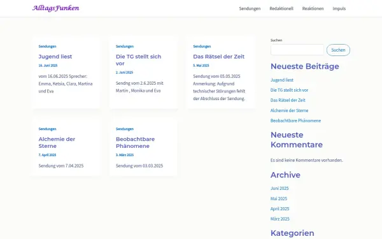The height and width of the screenshot is (239, 382).
Task: Open the April 2025 archive
Action: tap(279, 209)
